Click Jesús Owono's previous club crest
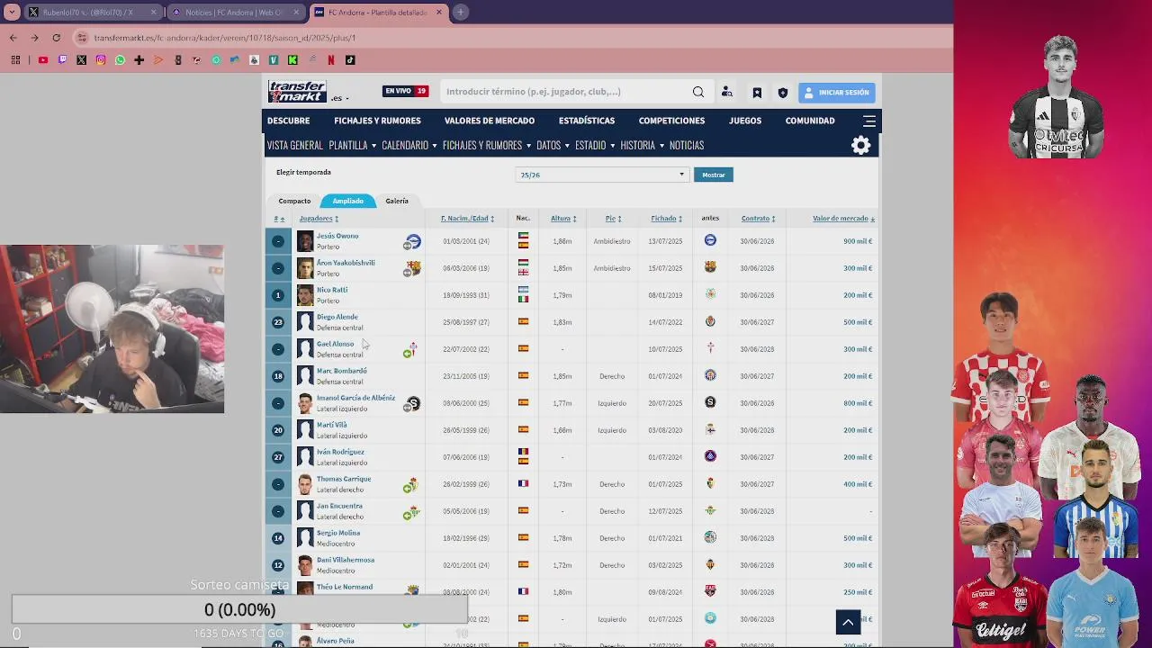The image size is (1152, 648). pyautogui.click(x=710, y=240)
